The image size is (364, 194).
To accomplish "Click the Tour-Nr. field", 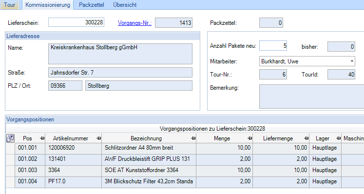I will 273,75.
